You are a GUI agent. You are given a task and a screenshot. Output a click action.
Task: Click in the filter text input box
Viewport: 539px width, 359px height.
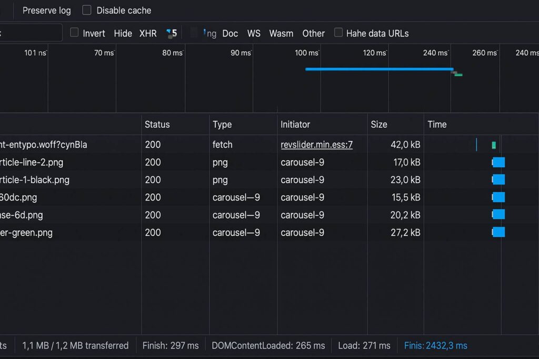pos(32,33)
